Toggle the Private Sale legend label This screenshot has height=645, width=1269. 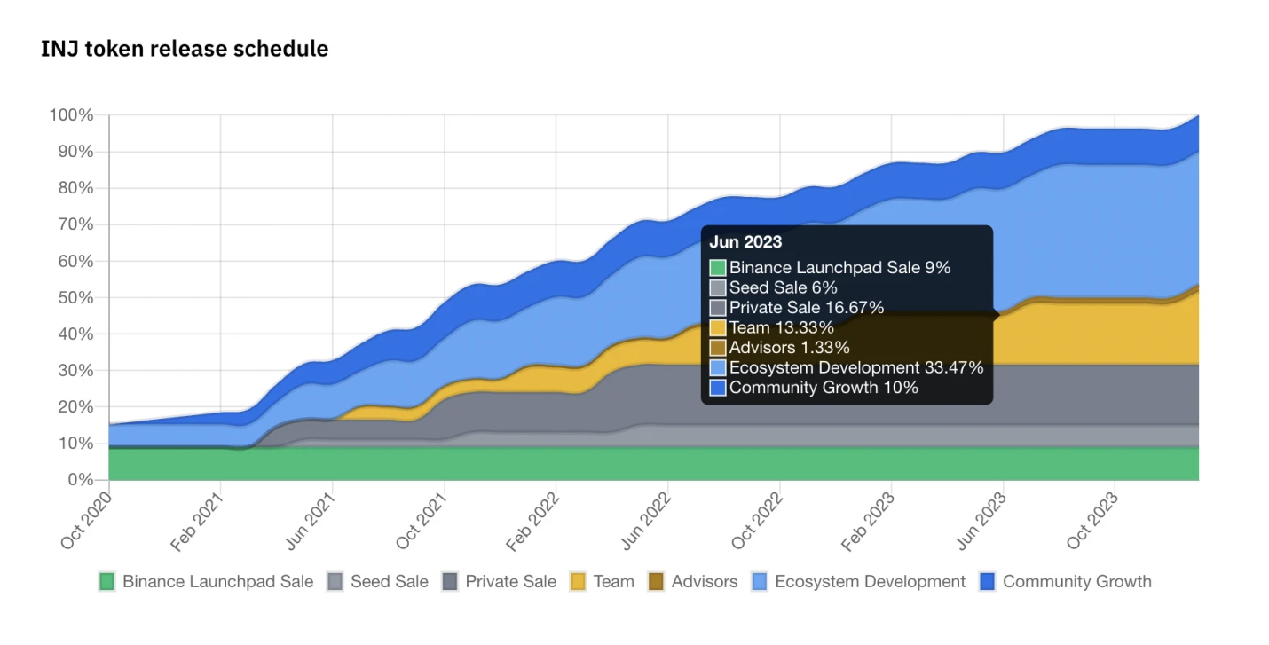tap(510, 582)
